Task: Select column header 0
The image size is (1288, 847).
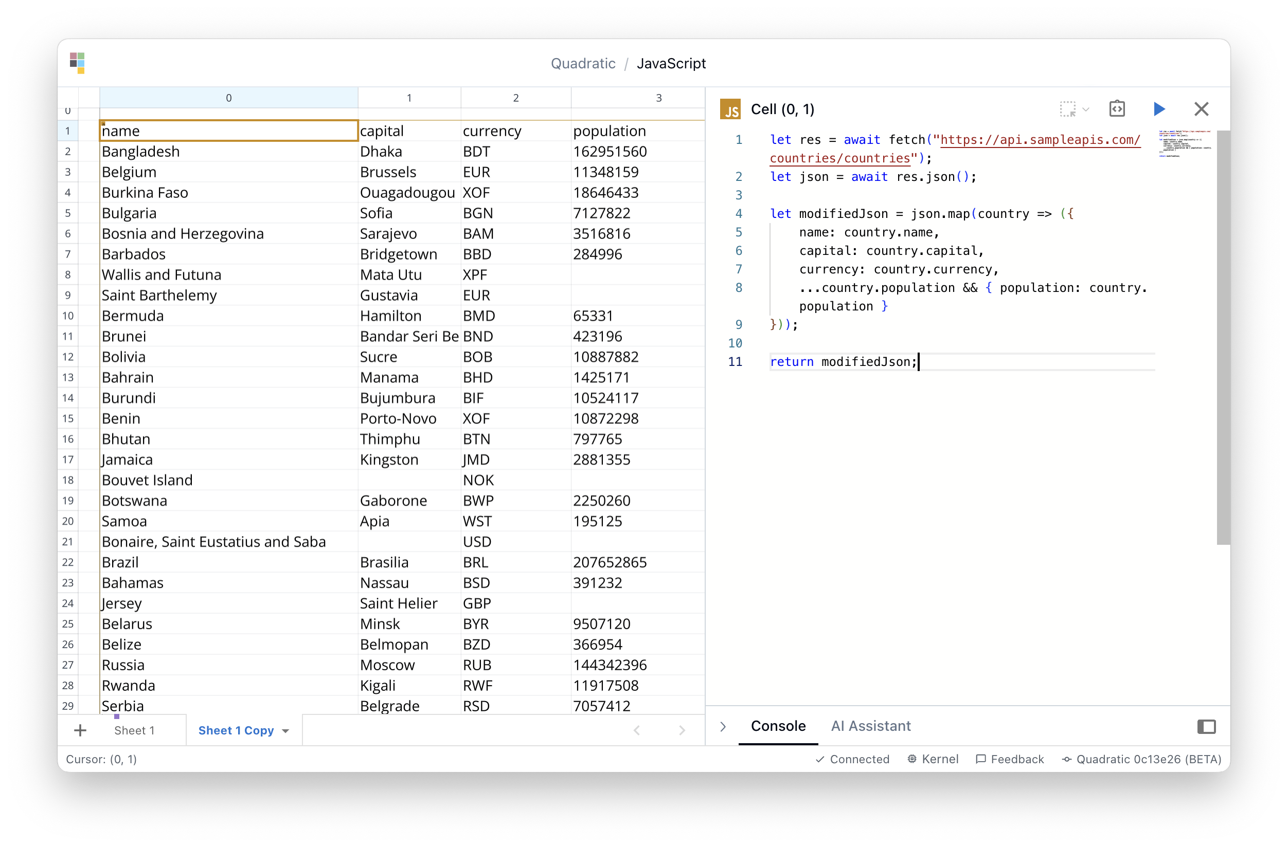Action: tap(228, 98)
